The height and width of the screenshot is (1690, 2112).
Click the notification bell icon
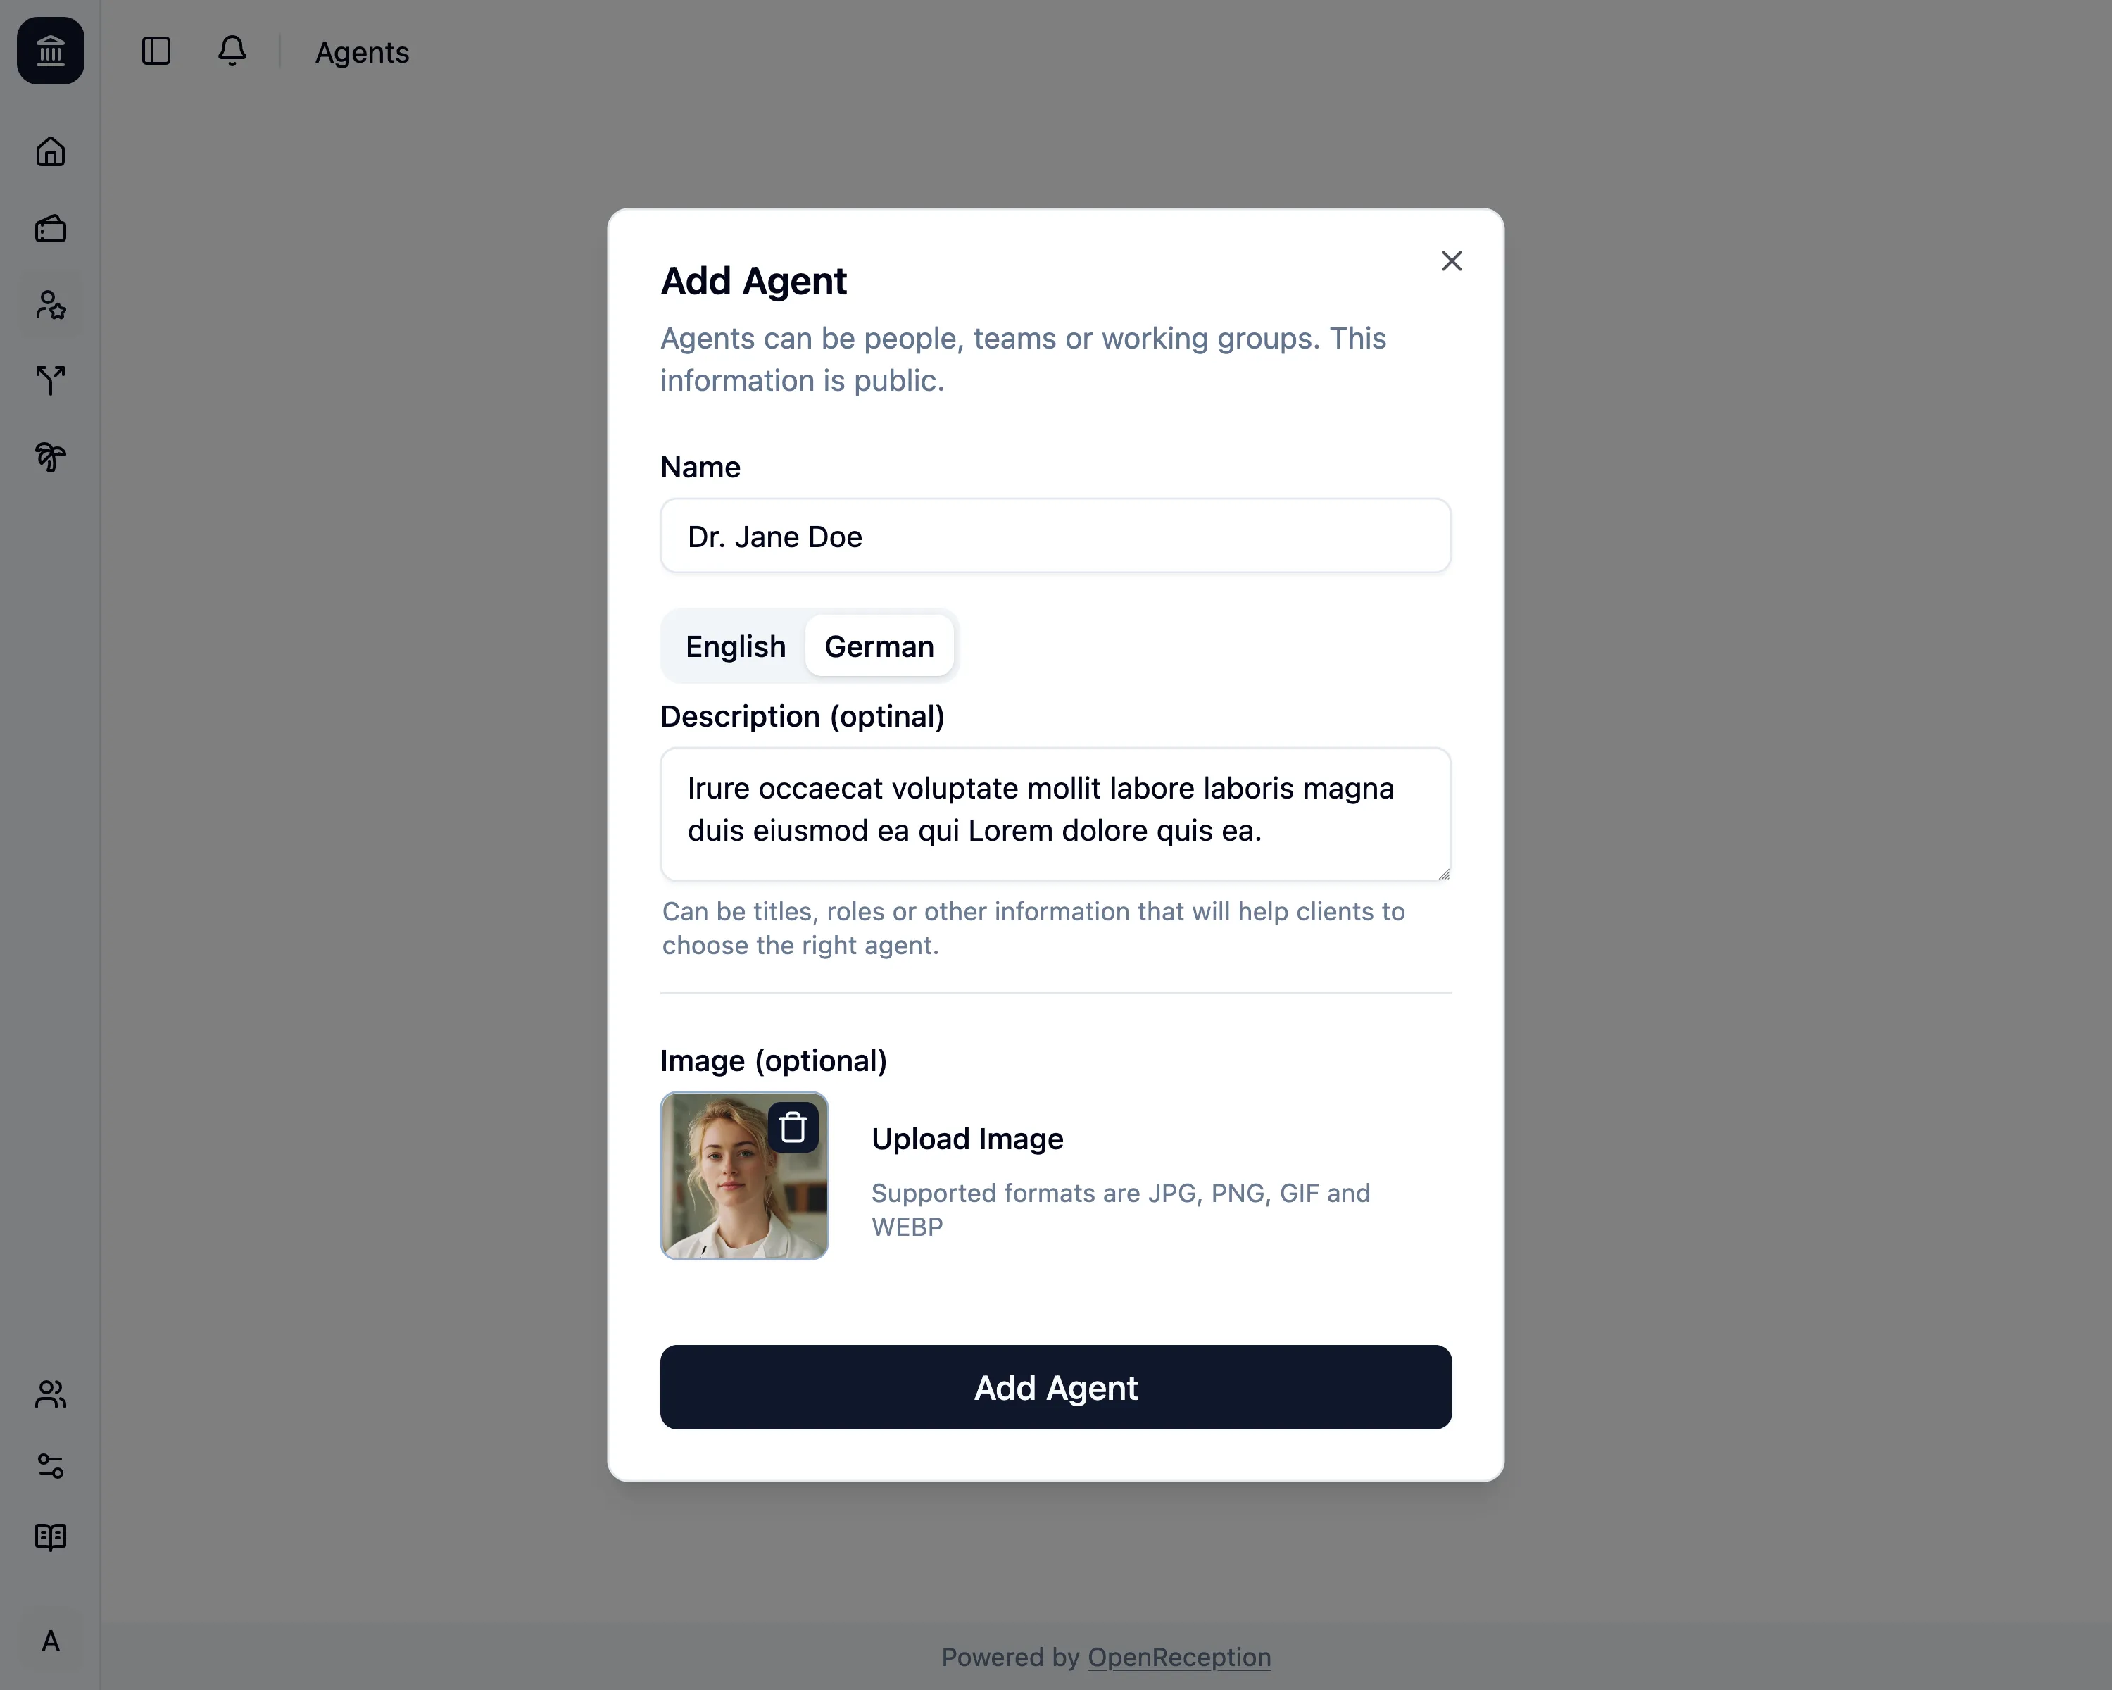coord(232,52)
